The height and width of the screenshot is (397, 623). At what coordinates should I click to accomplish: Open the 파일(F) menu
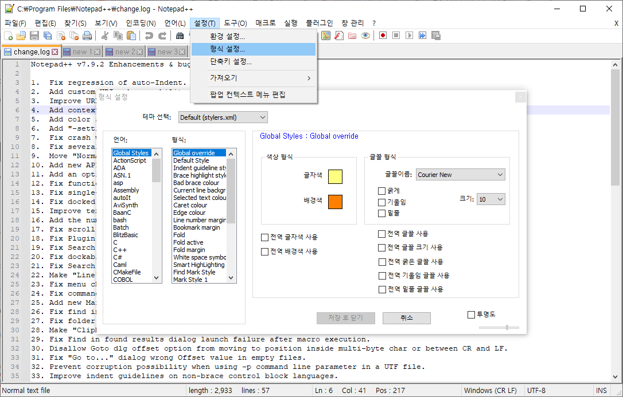point(15,23)
